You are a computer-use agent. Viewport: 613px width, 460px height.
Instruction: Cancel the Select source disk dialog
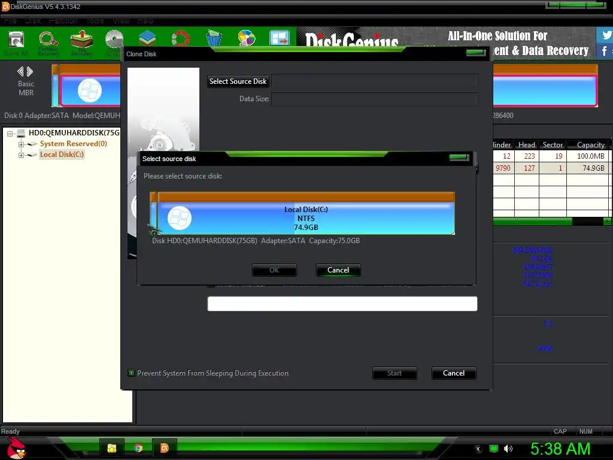coord(338,270)
